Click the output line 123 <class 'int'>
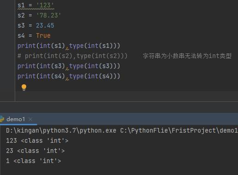Image resolution: width=238 pixels, height=175 pixels. [37, 141]
